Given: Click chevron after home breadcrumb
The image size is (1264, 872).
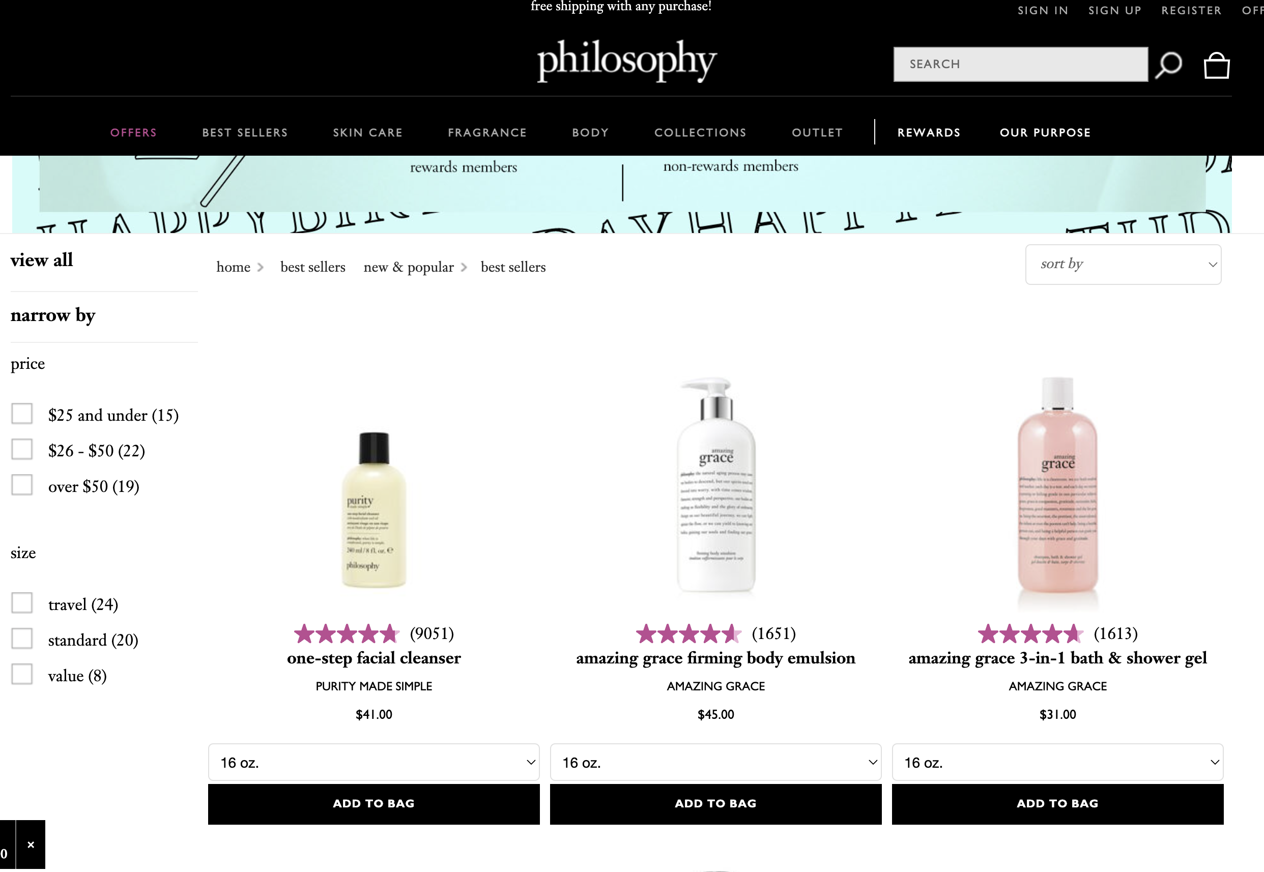Looking at the screenshot, I should (x=261, y=267).
